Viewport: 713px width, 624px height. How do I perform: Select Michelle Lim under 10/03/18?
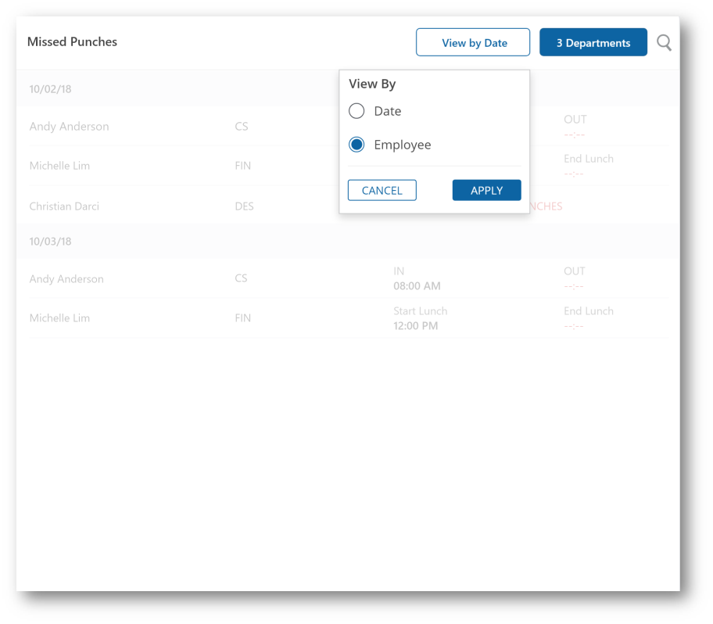[x=59, y=318]
